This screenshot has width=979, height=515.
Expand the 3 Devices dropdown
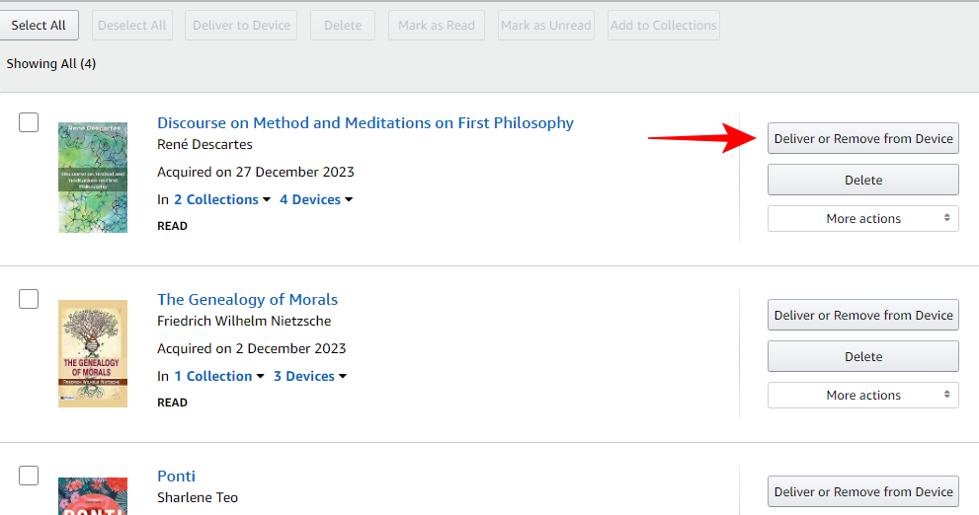[x=310, y=376]
